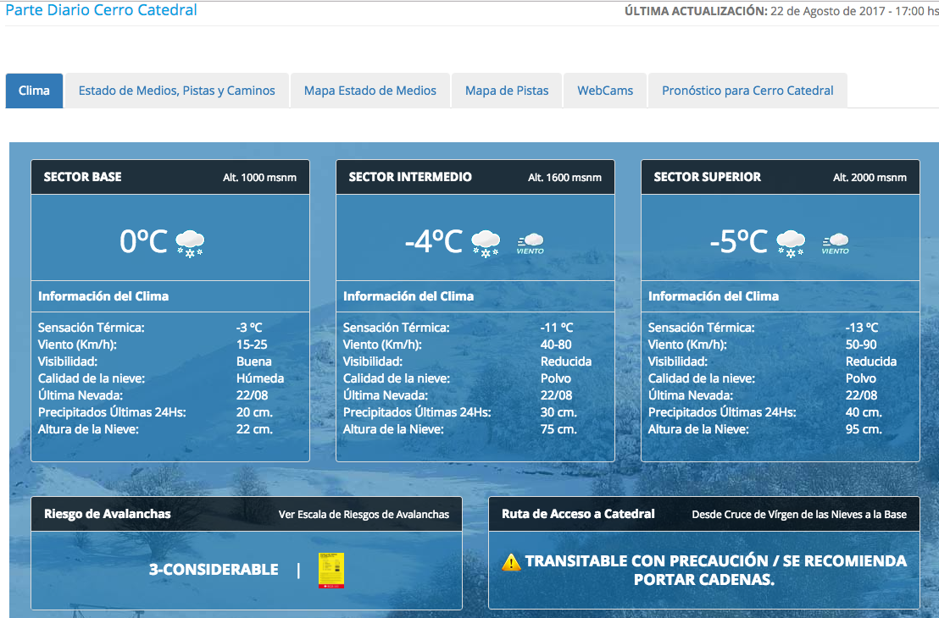
Task: Open Pronóstico para Cerro Catedral tab
Action: tap(747, 91)
